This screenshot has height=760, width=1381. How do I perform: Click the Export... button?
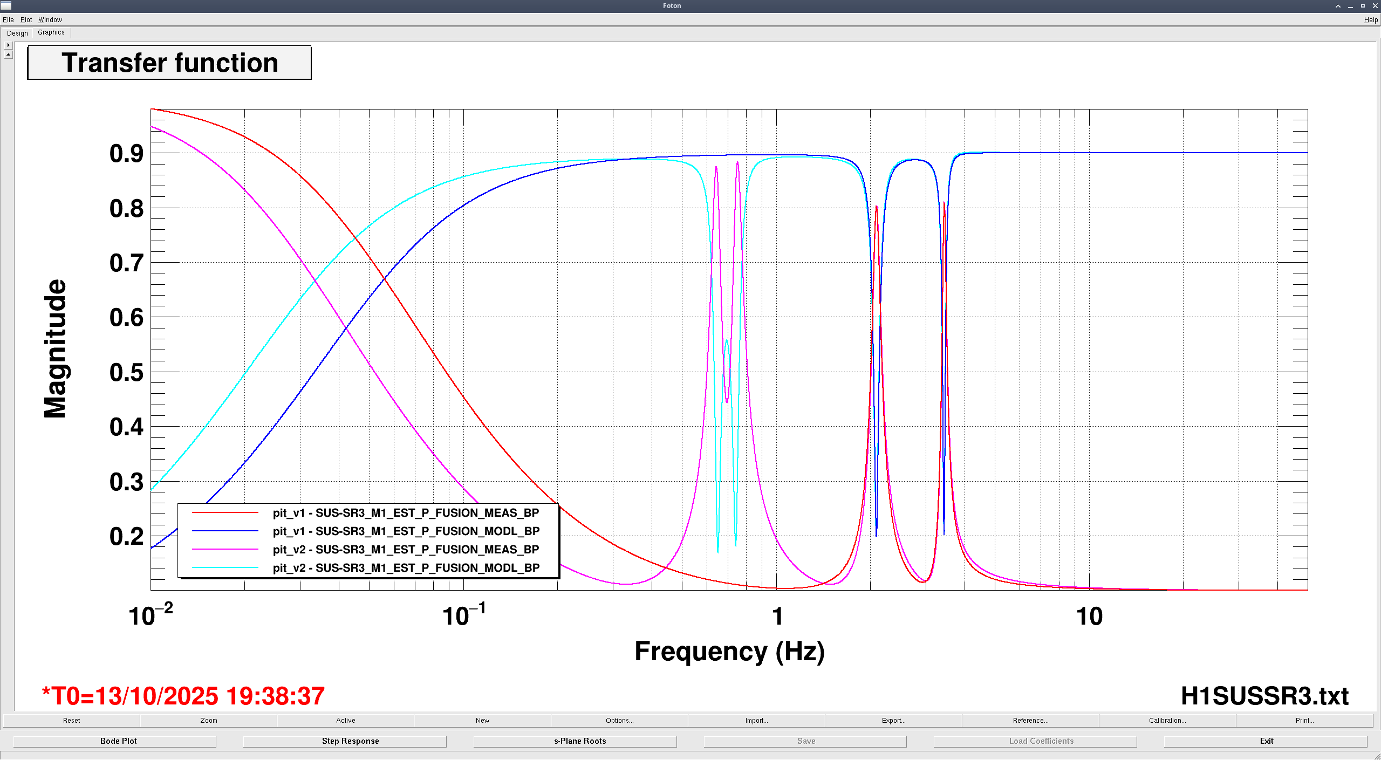893,720
